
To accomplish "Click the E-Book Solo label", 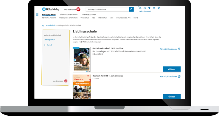I will [x=98, y=54].
